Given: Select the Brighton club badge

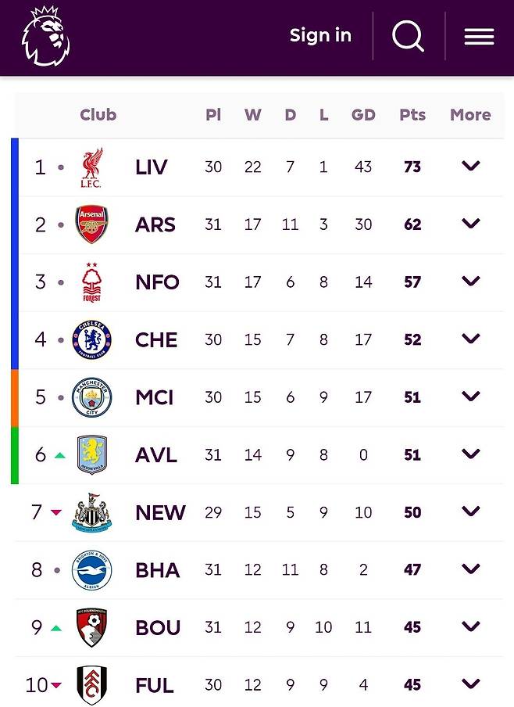Looking at the screenshot, I should coord(91,570).
